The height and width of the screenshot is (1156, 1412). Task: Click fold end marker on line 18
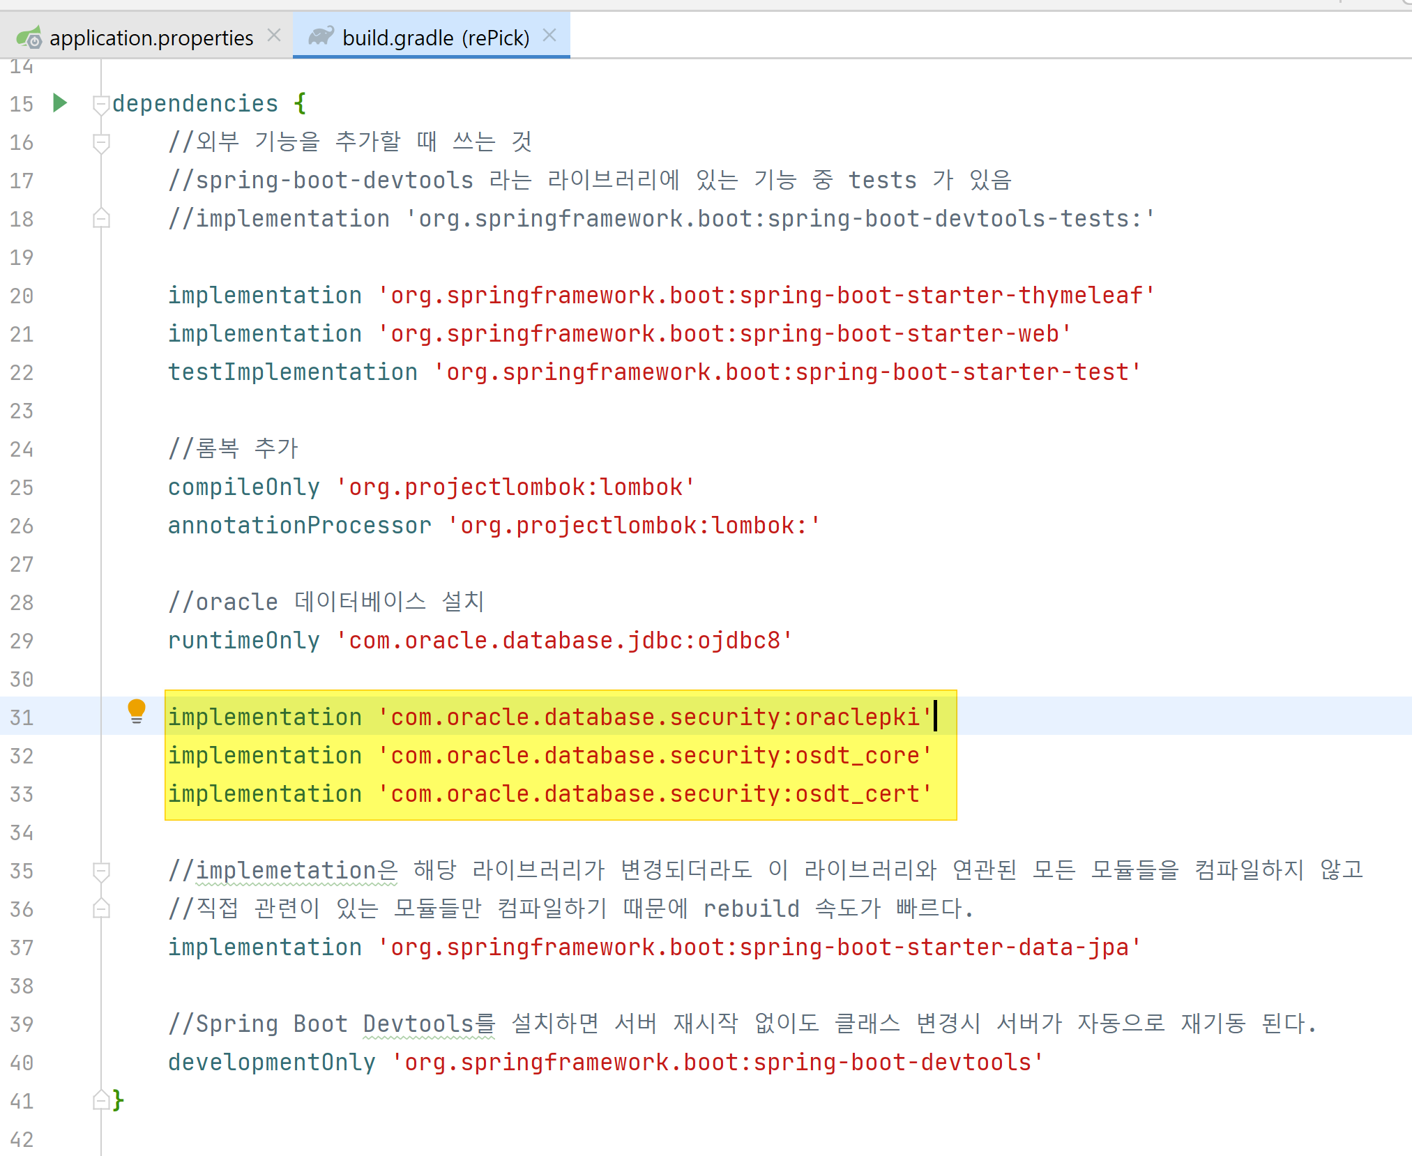pos(101,219)
